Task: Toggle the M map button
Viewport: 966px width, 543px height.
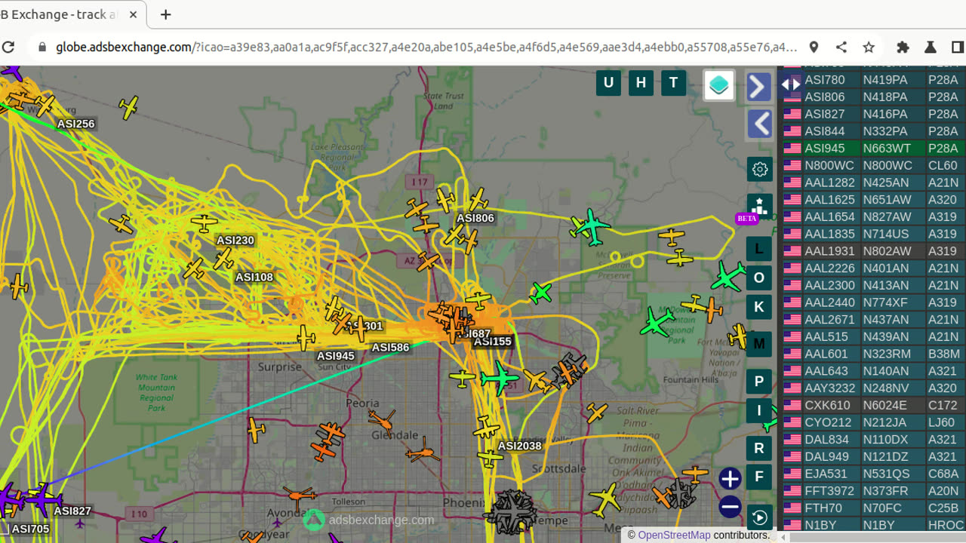Action: [x=759, y=344]
